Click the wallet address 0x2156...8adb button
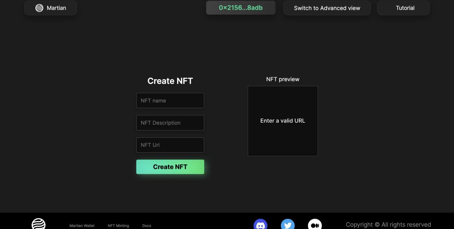Image resolution: width=454 pixels, height=229 pixels. [241, 8]
